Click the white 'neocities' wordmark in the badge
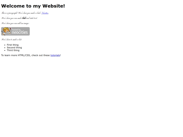 (x=20, y=32)
